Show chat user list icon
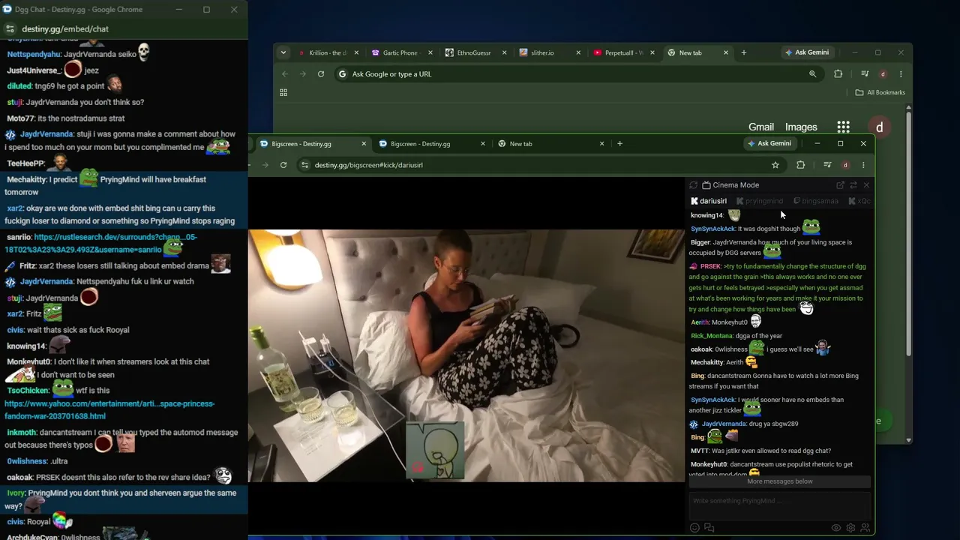960x540 pixels. (x=865, y=528)
